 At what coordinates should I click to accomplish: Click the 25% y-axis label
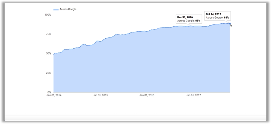[48, 73]
